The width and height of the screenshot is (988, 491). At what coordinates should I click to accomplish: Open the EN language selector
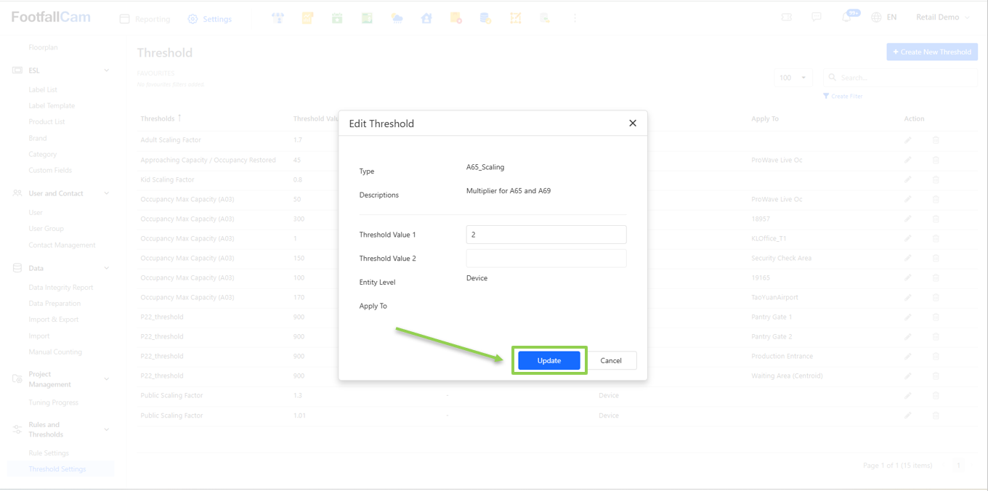pos(883,17)
